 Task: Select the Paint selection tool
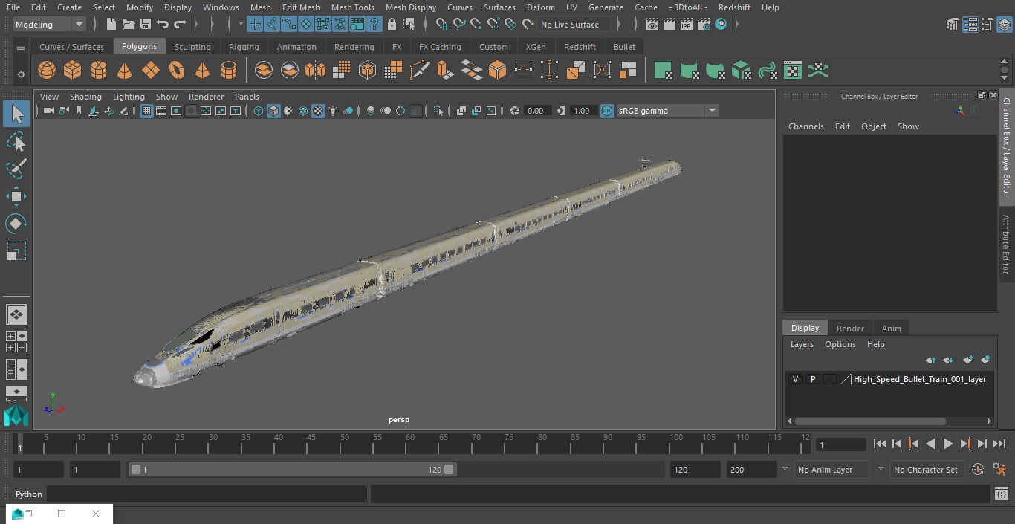pyautogui.click(x=16, y=169)
